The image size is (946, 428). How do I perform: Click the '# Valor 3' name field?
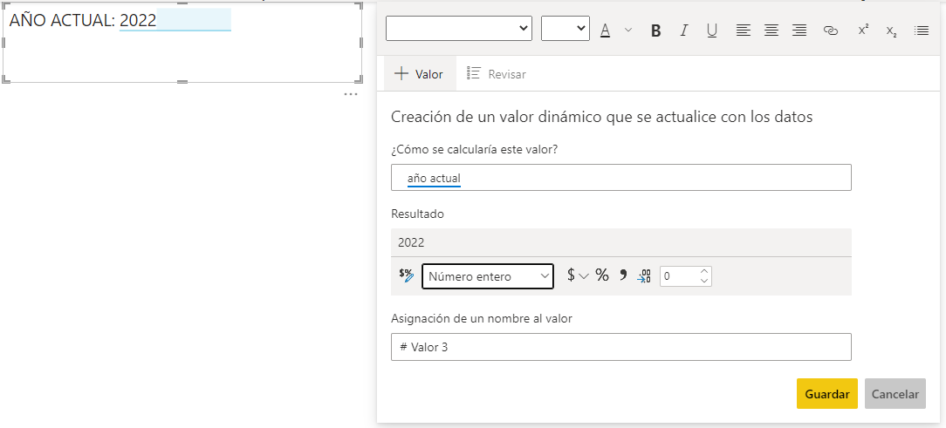(x=620, y=347)
